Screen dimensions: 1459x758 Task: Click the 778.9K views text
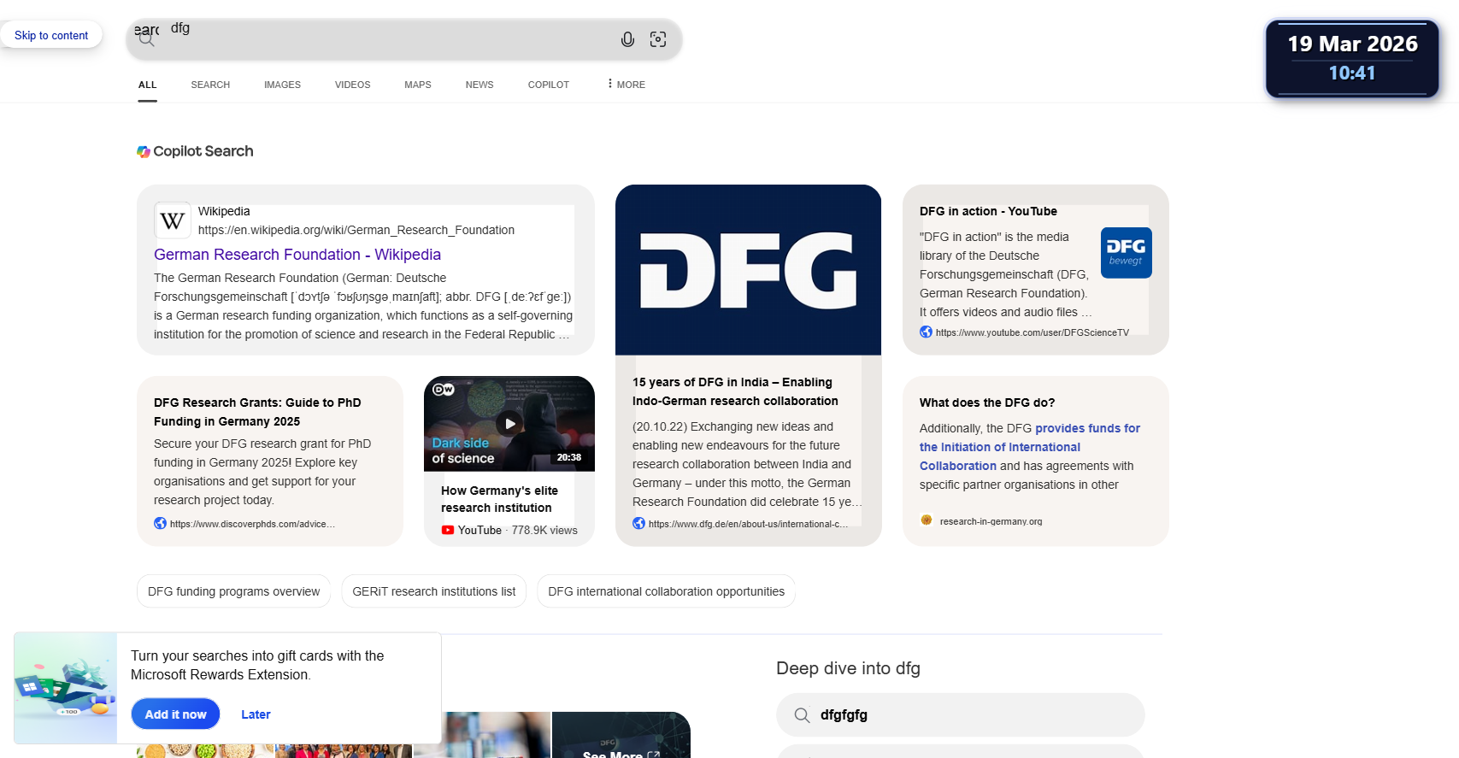[544, 530]
